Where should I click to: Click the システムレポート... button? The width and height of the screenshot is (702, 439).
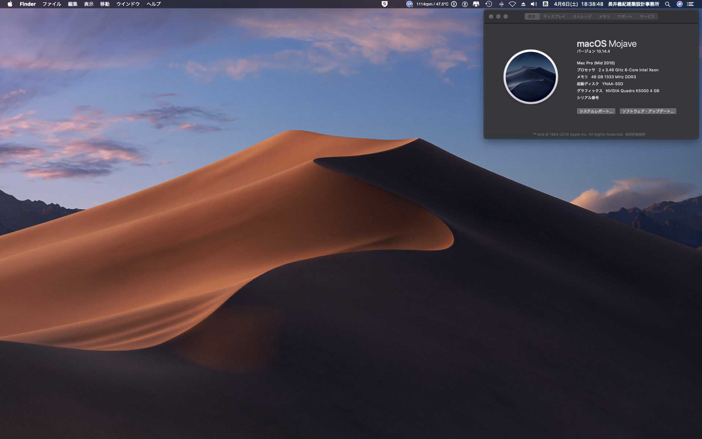[x=596, y=111]
